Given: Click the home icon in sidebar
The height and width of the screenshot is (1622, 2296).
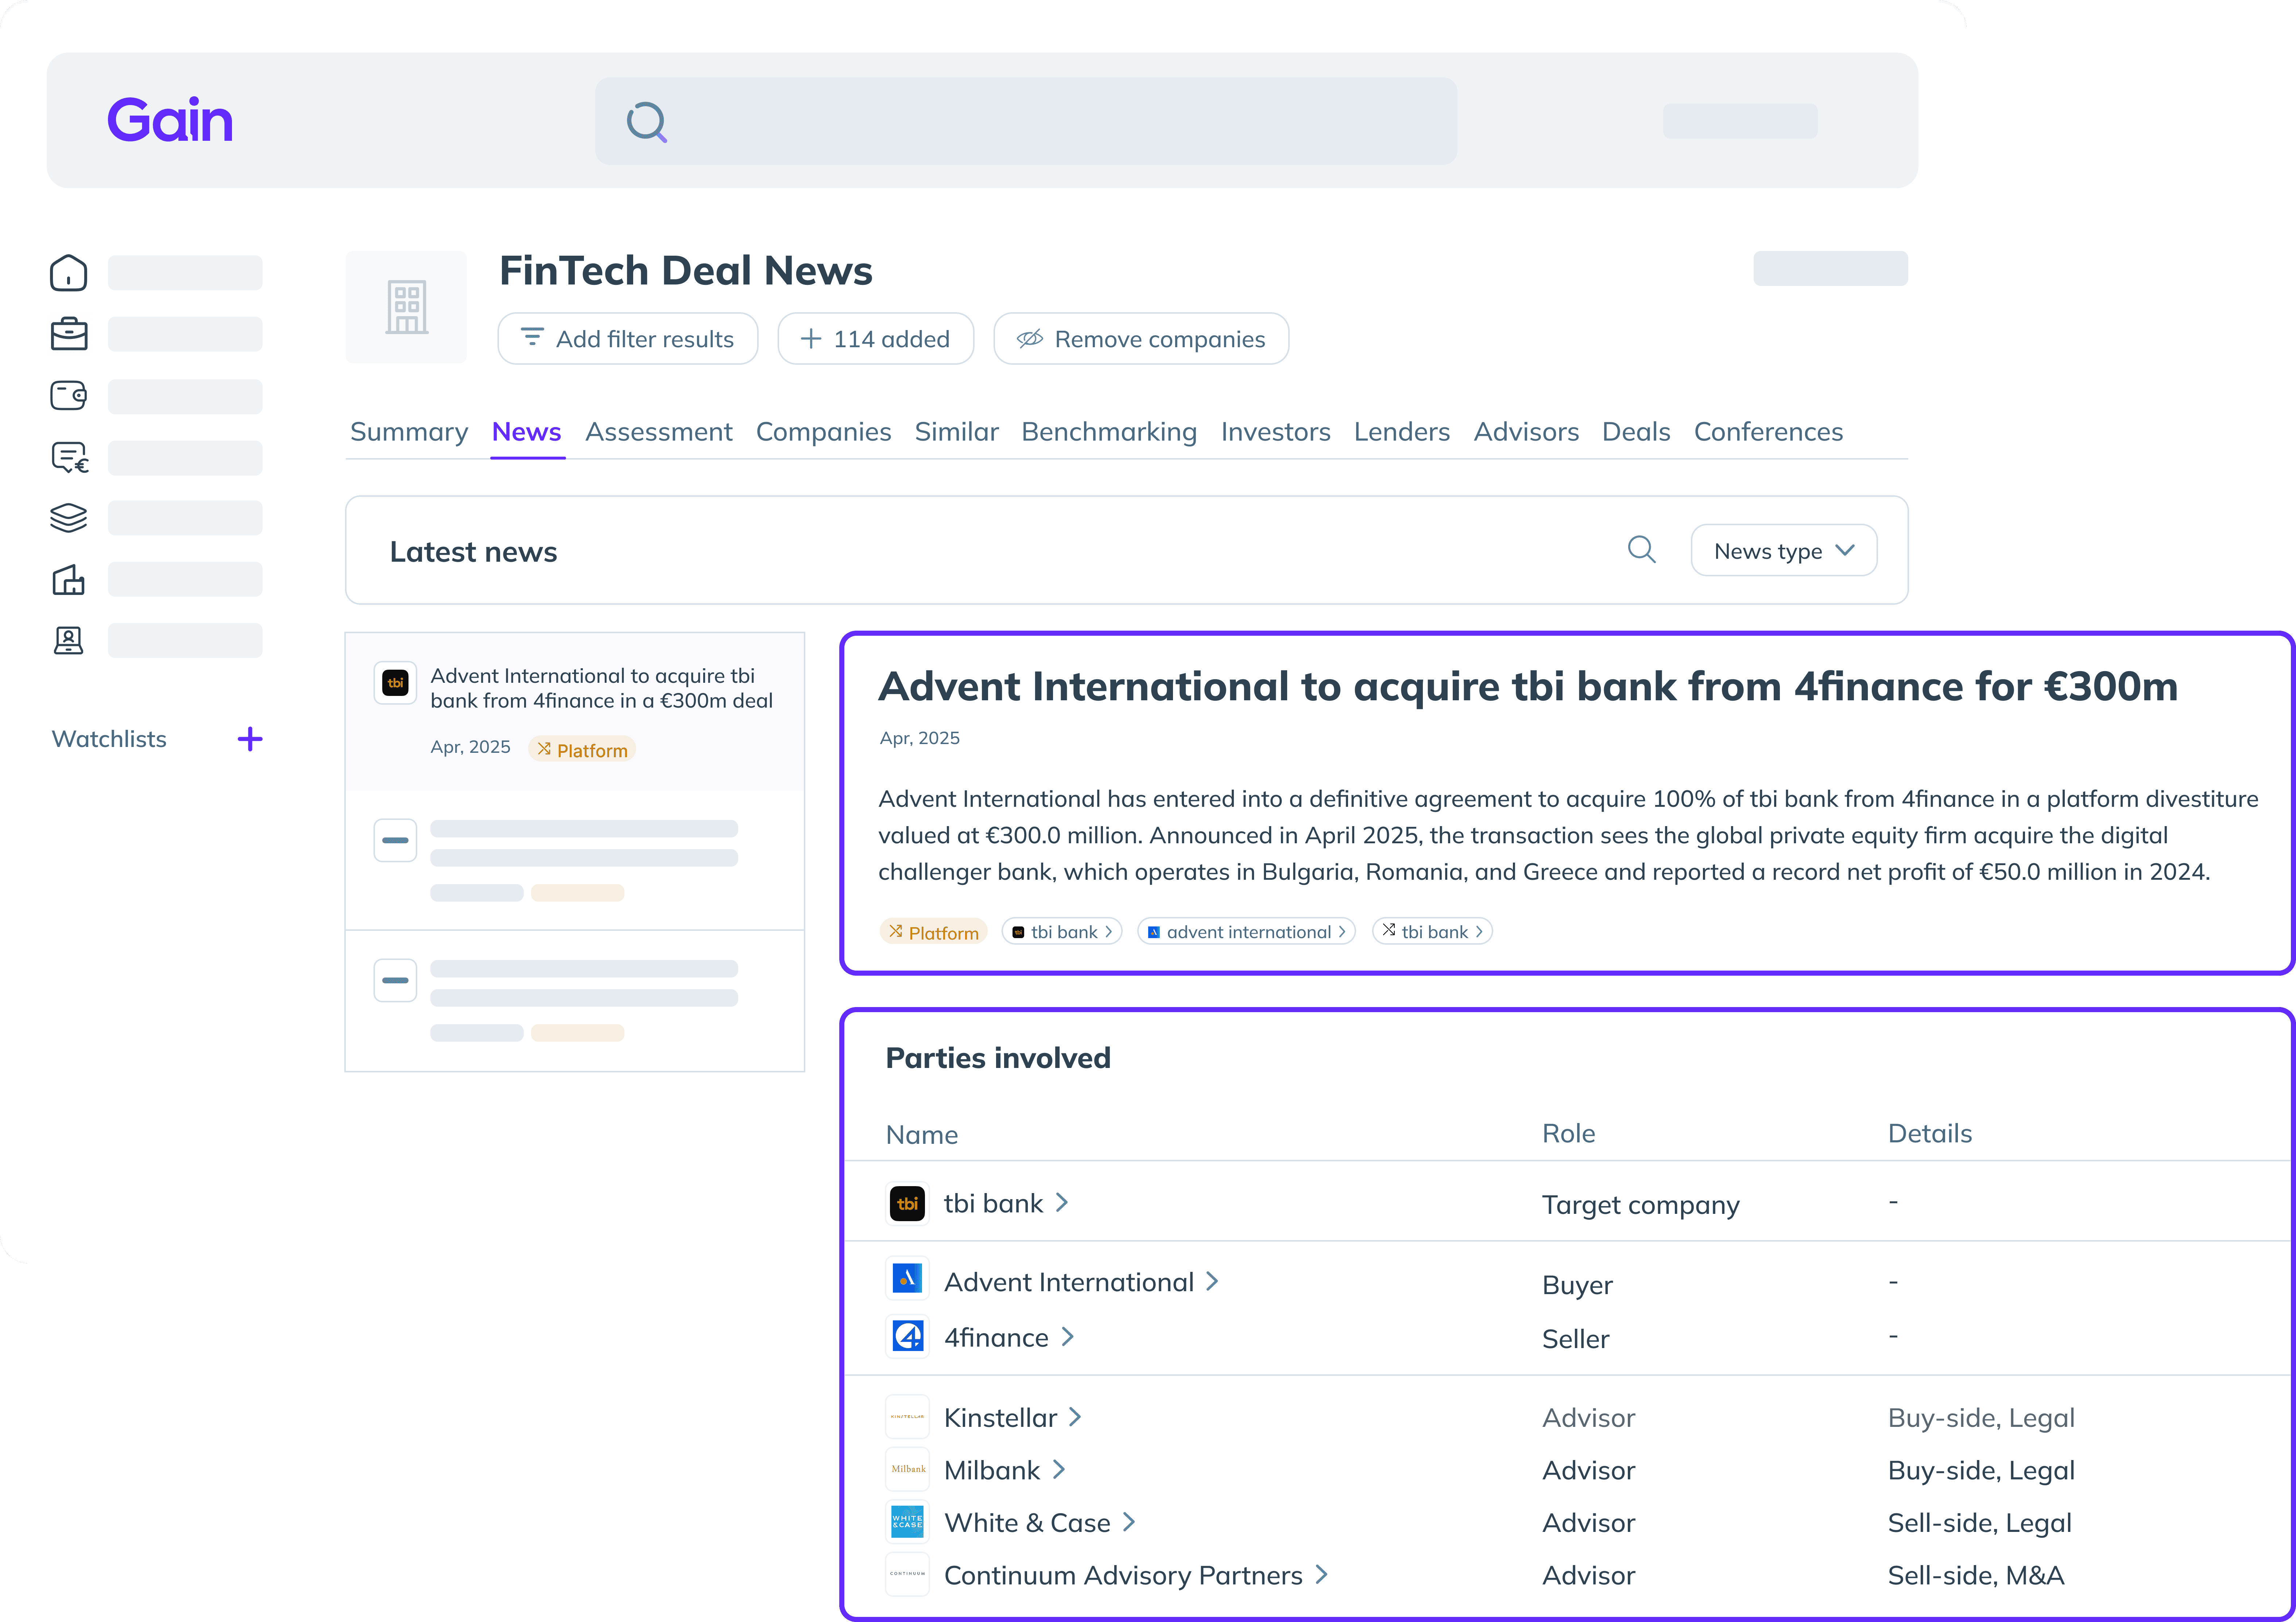Looking at the screenshot, I should 68,273.
